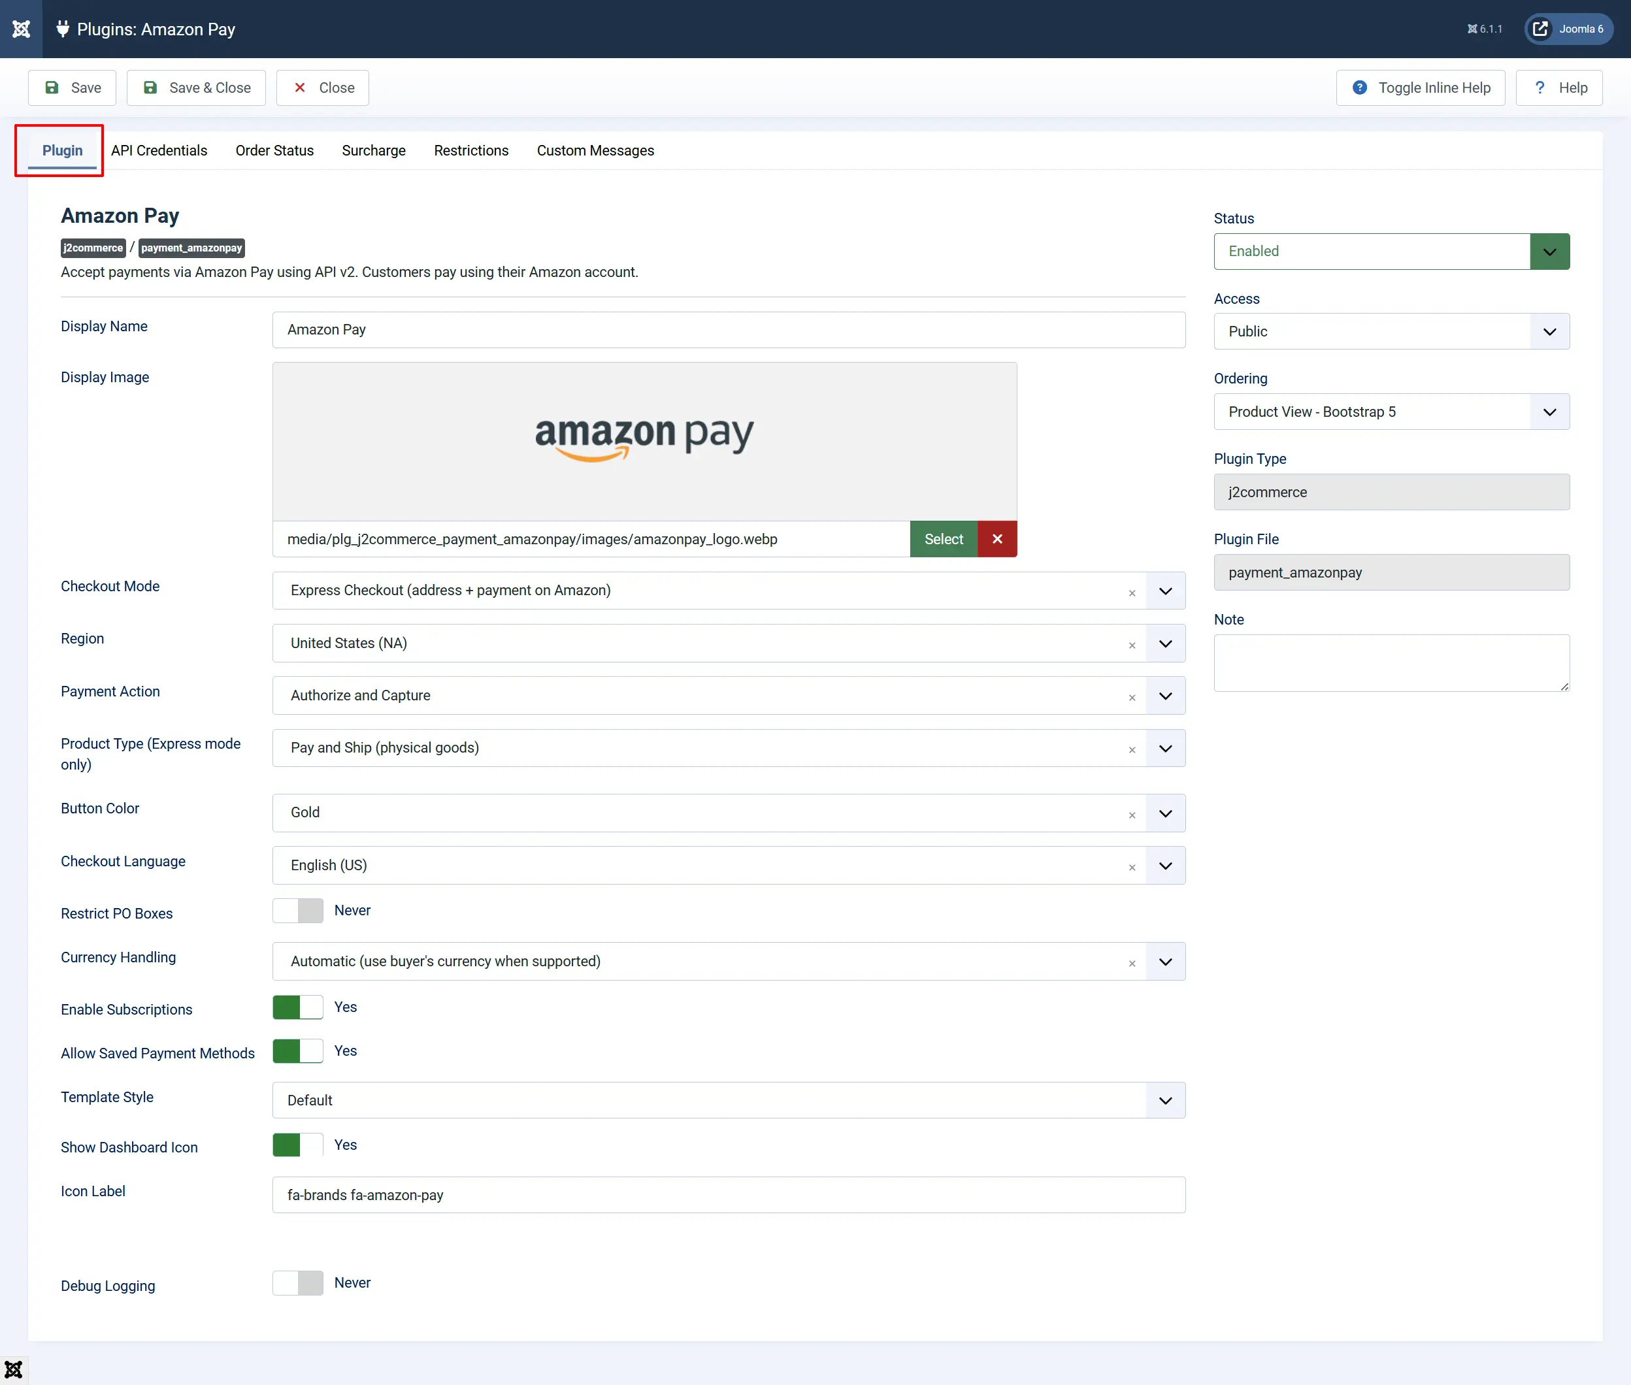1631x1385 pixels.
Task: Click the j2commerce badge under Amazon Pay
Action: (93, 248)
